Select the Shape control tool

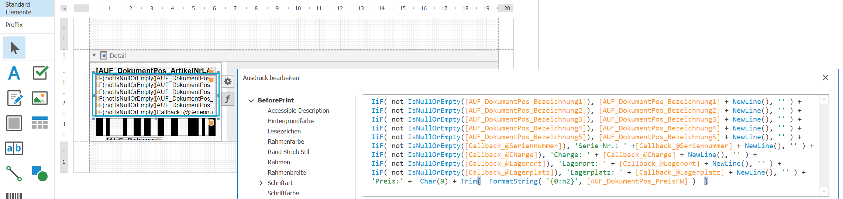tap(40, 173)
